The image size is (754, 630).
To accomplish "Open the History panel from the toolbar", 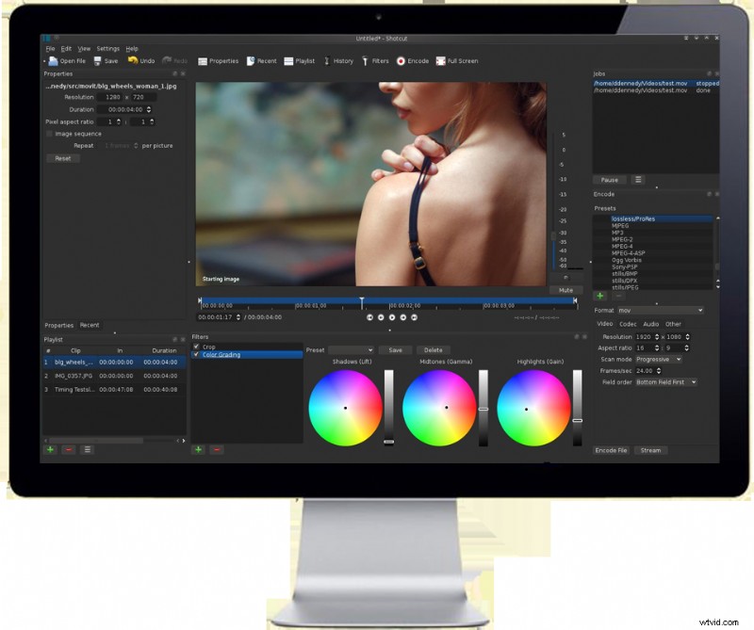I will tap(339, 60).
